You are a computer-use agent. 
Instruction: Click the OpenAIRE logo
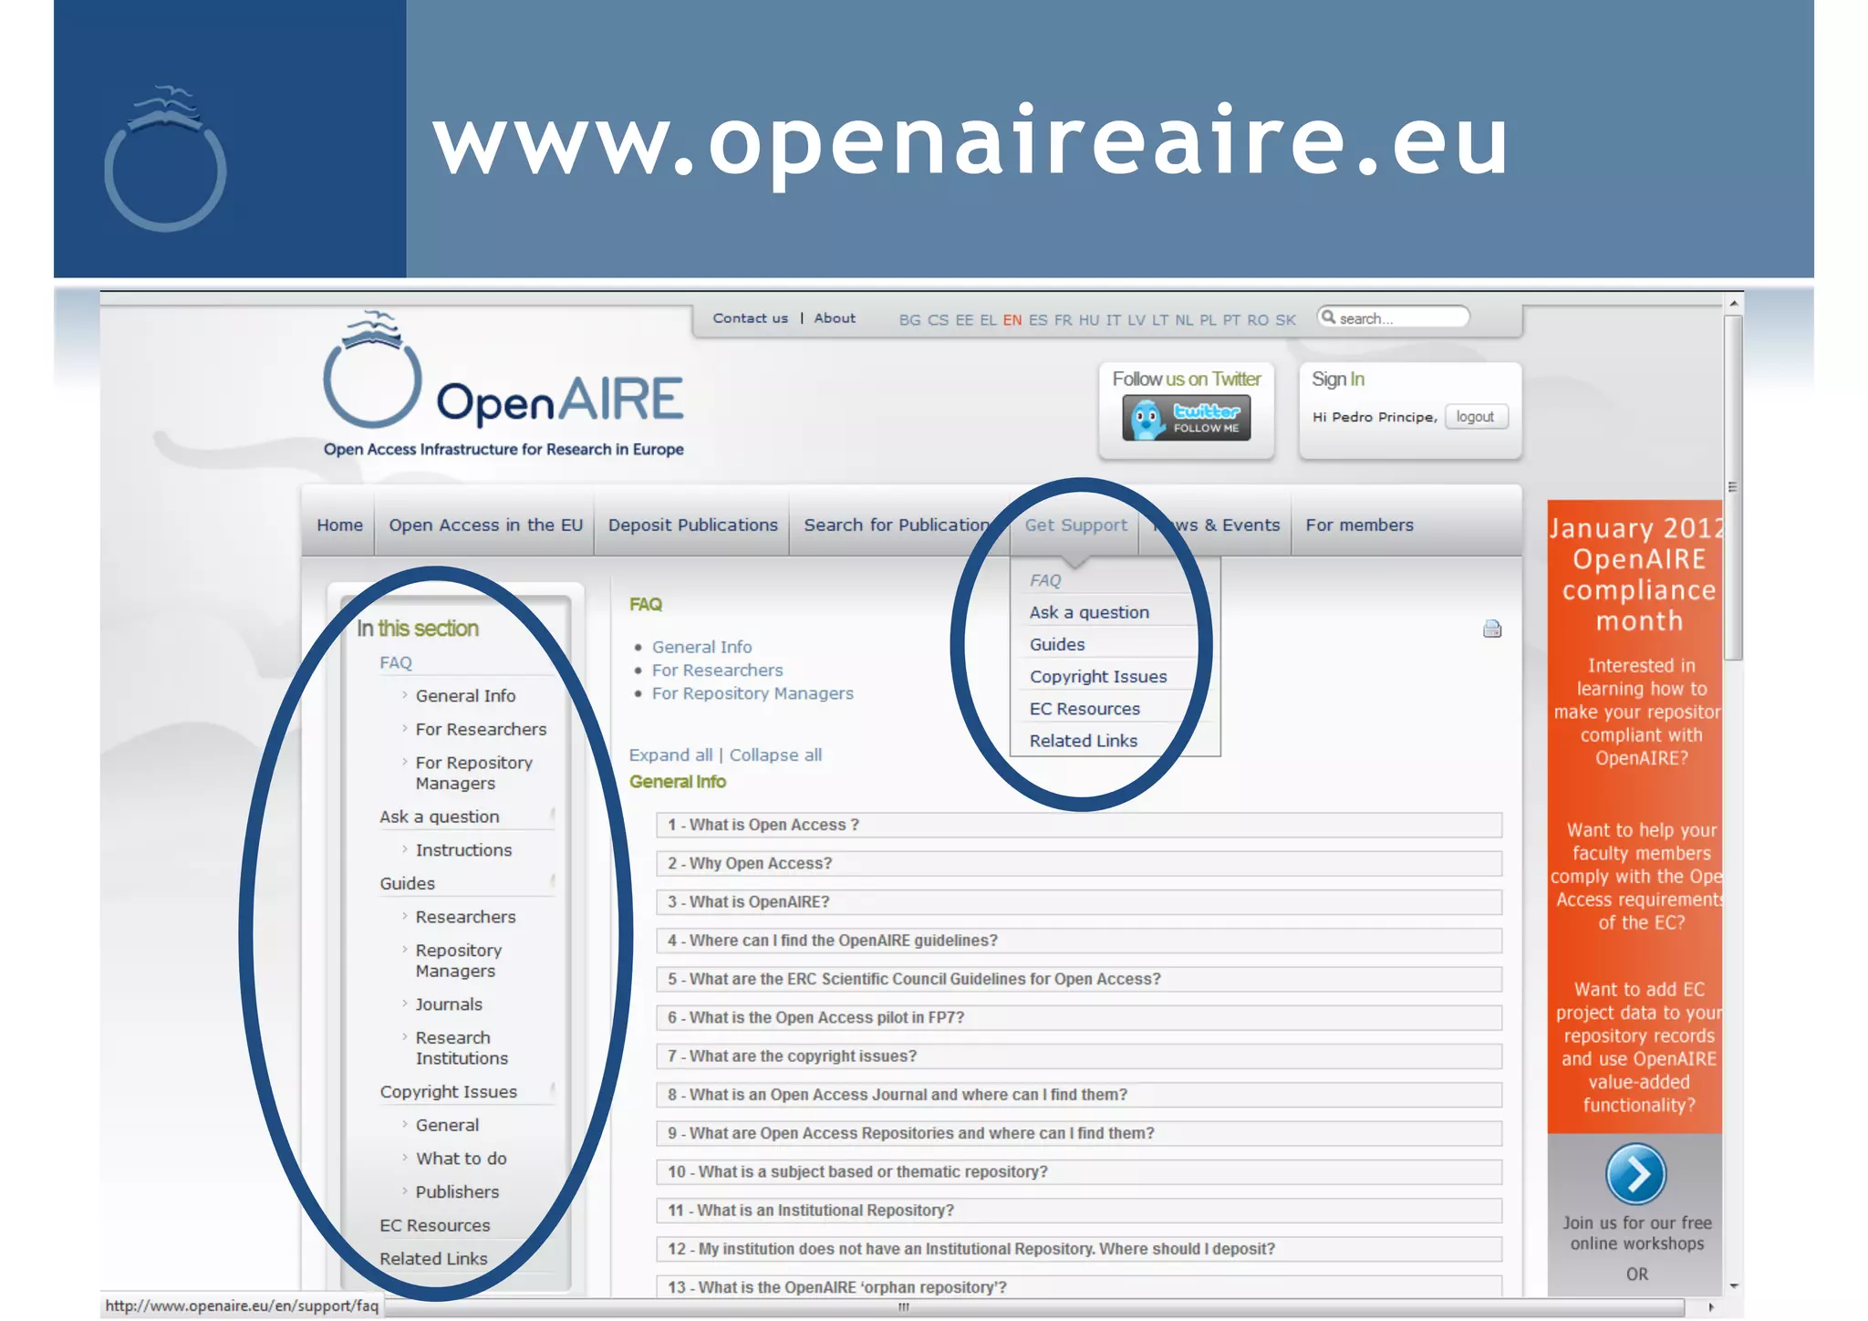click(x=503, y=384)
